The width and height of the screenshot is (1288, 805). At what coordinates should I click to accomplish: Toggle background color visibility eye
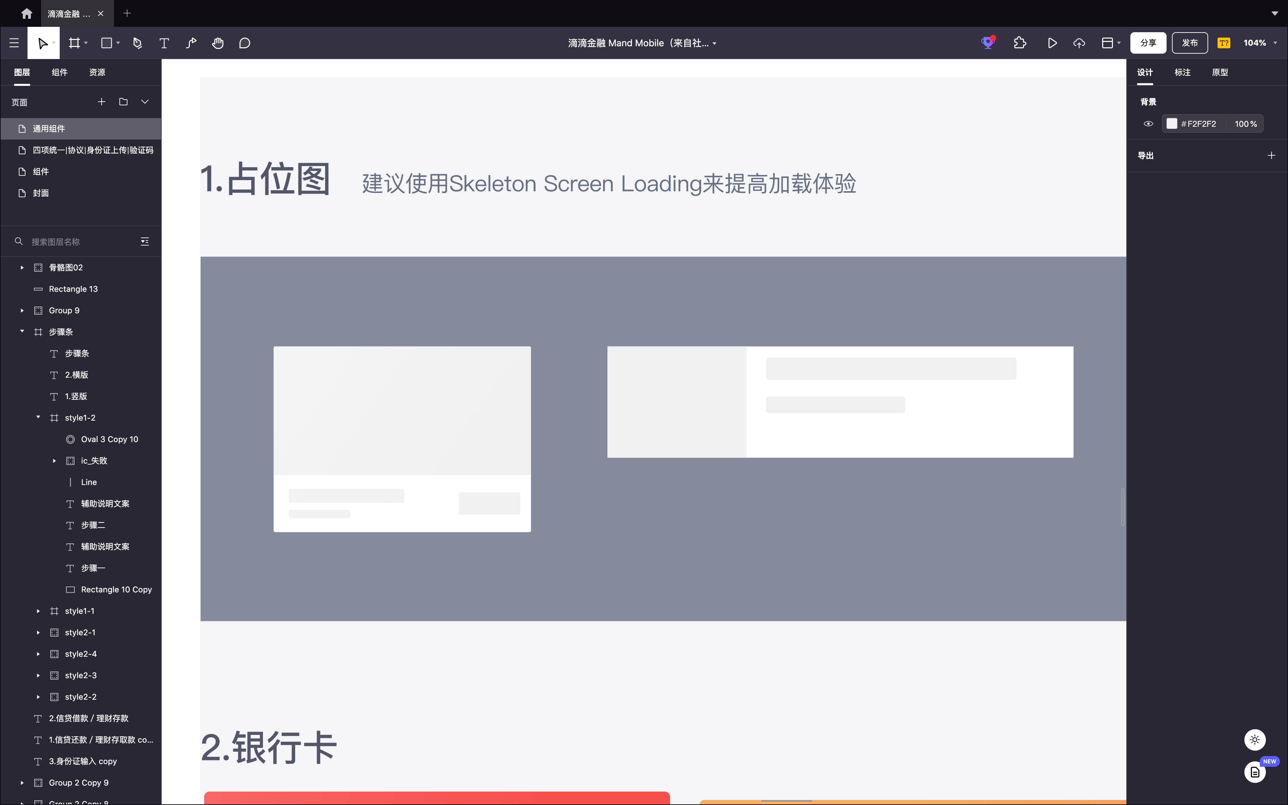pos(1148,123)
